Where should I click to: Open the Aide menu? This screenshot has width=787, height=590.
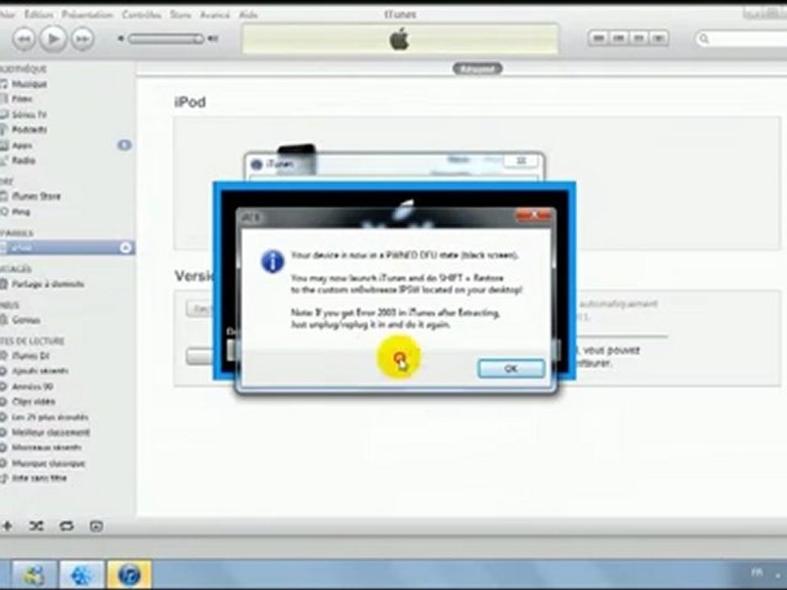248,15
